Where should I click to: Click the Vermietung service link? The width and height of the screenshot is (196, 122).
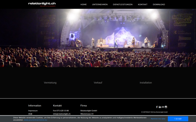pos(50,83)
